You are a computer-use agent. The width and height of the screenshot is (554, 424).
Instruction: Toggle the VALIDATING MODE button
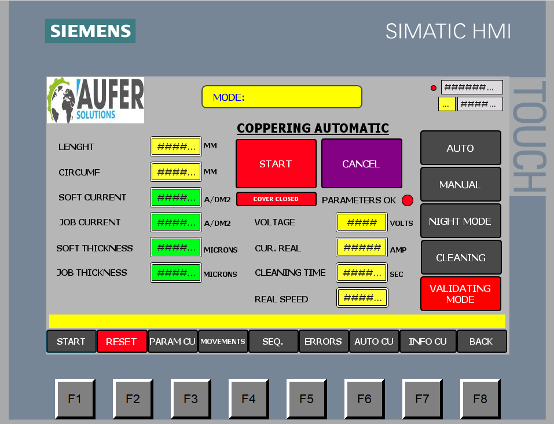(460, 294)
